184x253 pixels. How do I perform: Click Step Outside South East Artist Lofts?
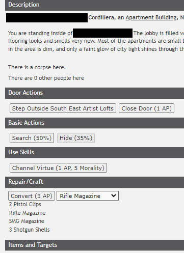pos(63,108)
